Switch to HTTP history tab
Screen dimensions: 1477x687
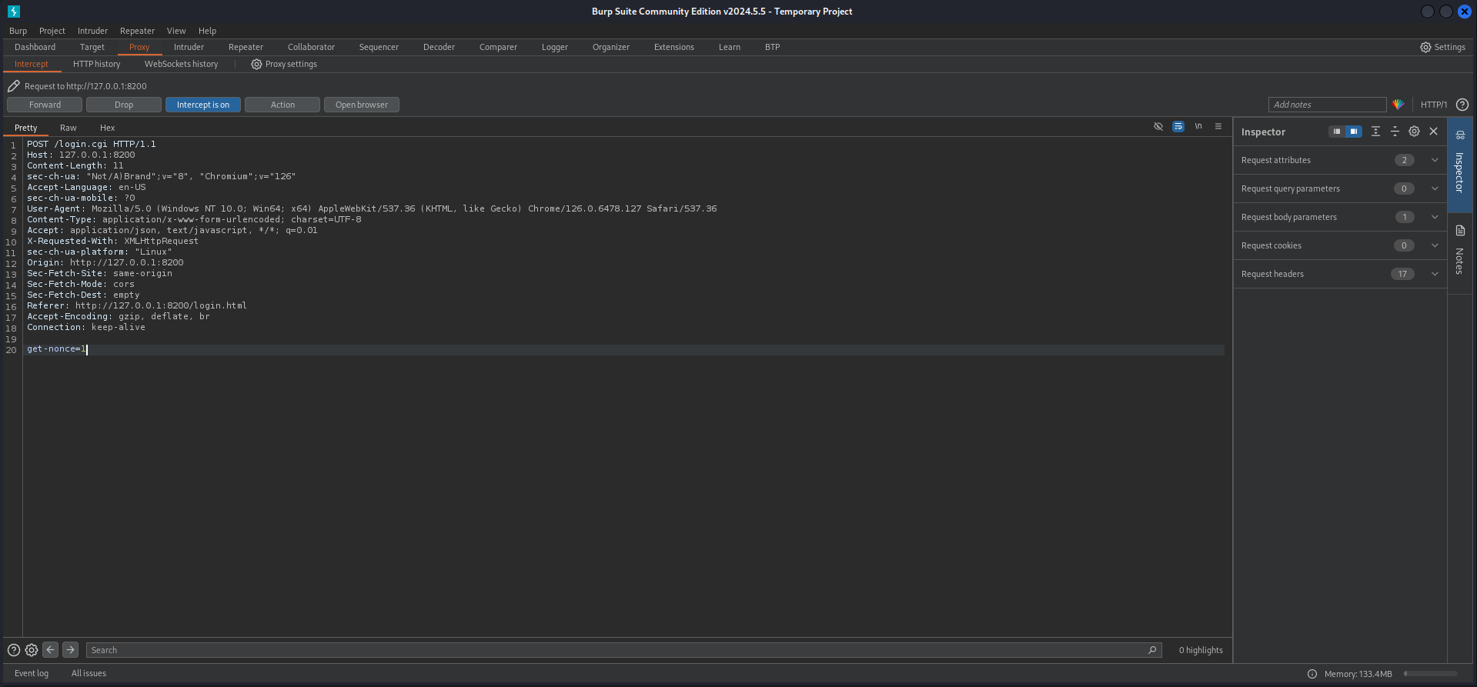(x=96, y=64)
